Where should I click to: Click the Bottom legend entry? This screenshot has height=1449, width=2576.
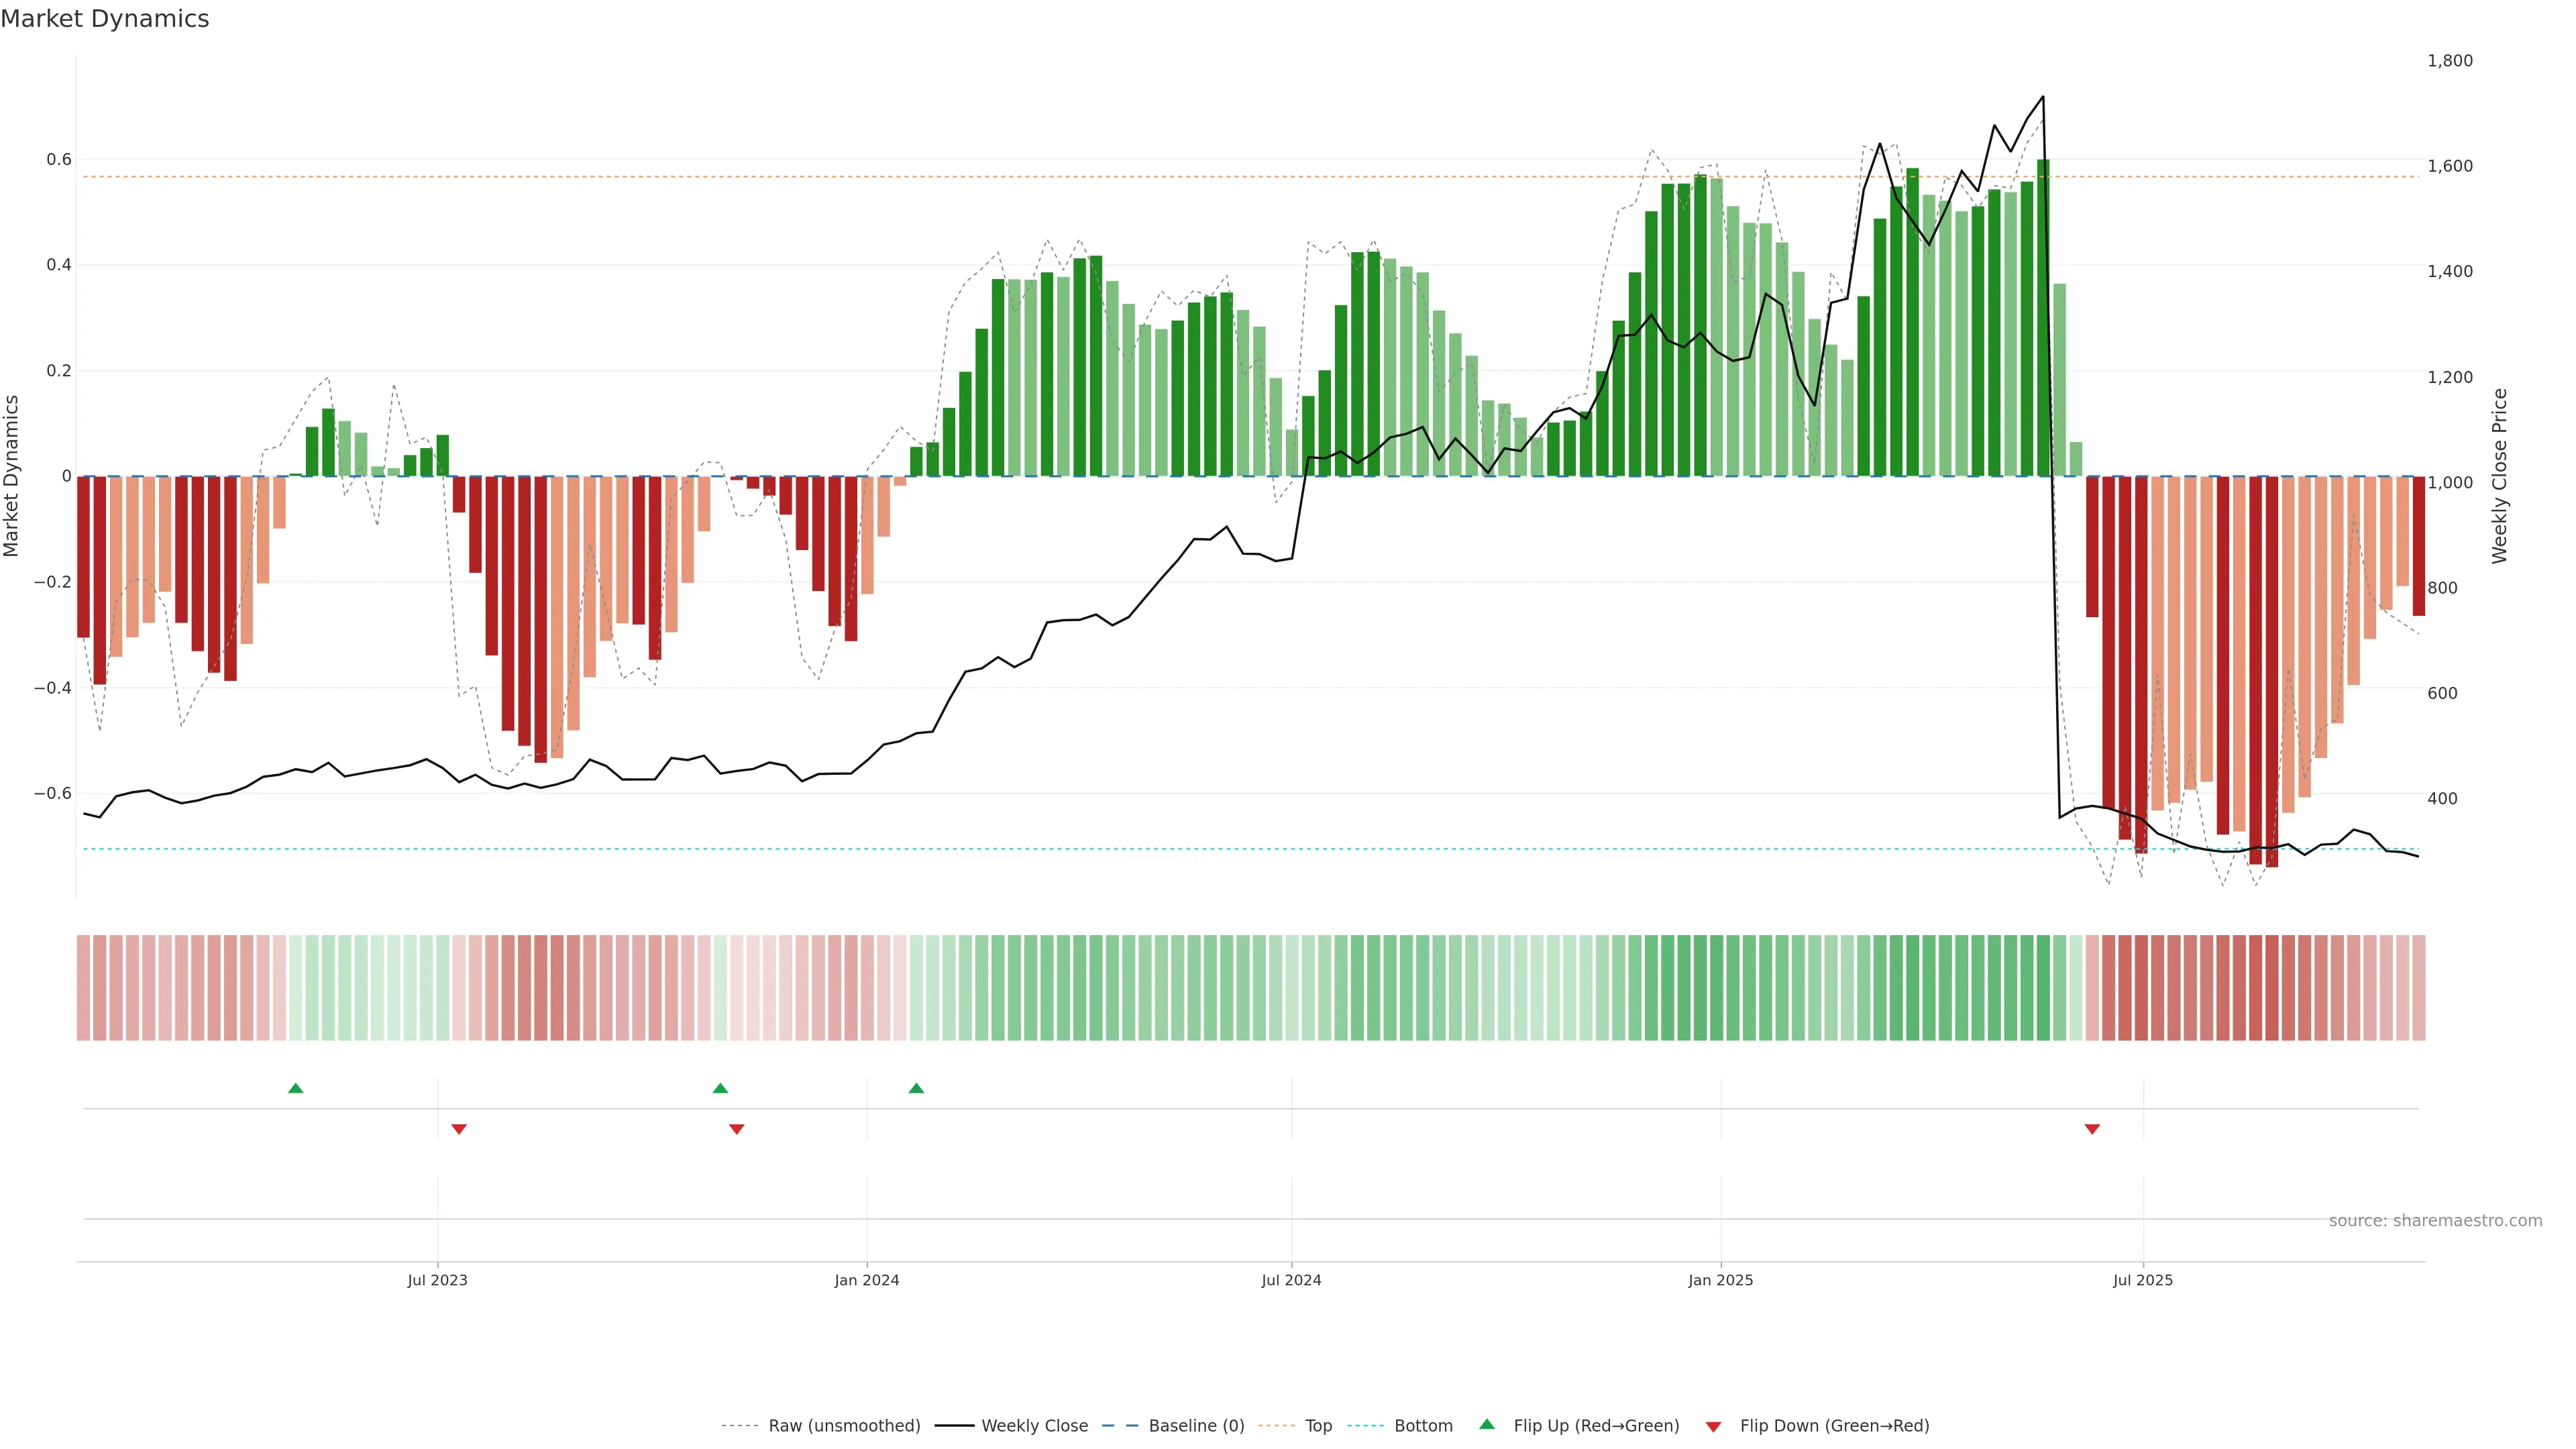point(1423,1426)
